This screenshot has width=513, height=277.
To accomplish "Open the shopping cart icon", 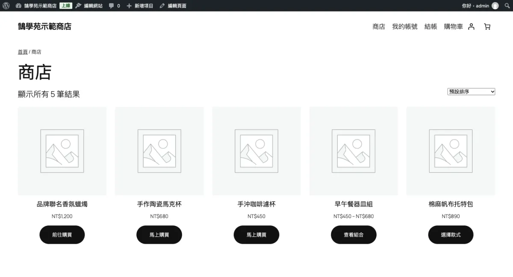I will 487,26.
